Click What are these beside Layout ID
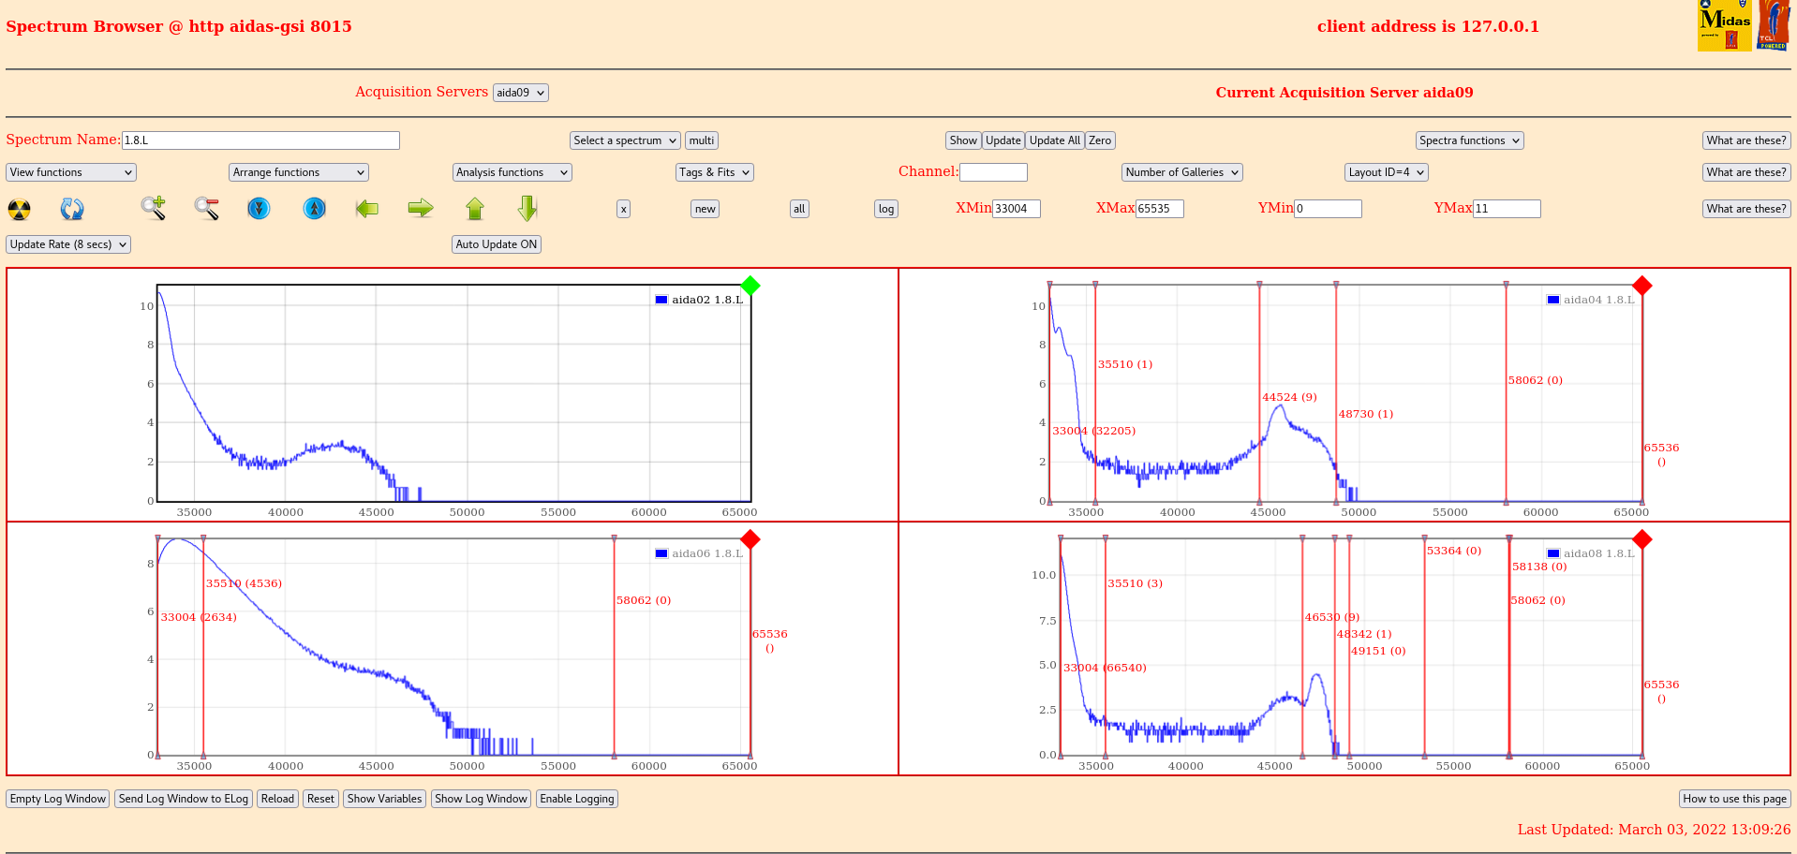The image size is (1797, 854). click(x=1746, y=172)
